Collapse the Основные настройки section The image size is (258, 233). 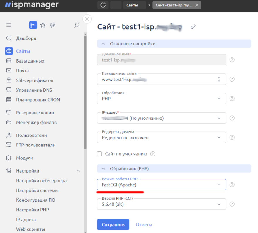point(103,44)
